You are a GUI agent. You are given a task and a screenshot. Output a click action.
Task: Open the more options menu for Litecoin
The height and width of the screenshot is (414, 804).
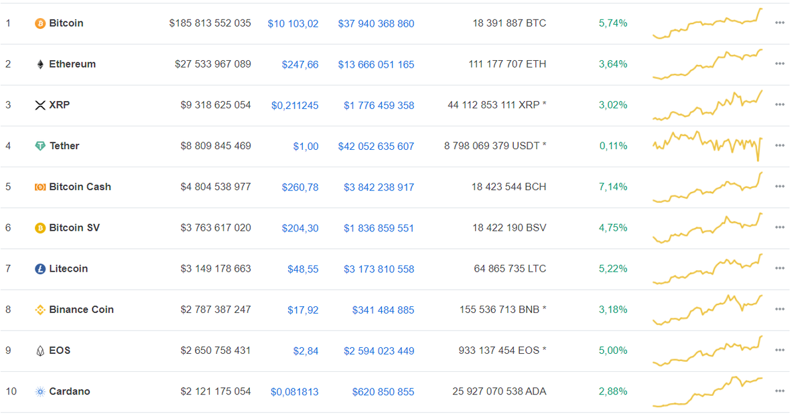tap(779, 268)
